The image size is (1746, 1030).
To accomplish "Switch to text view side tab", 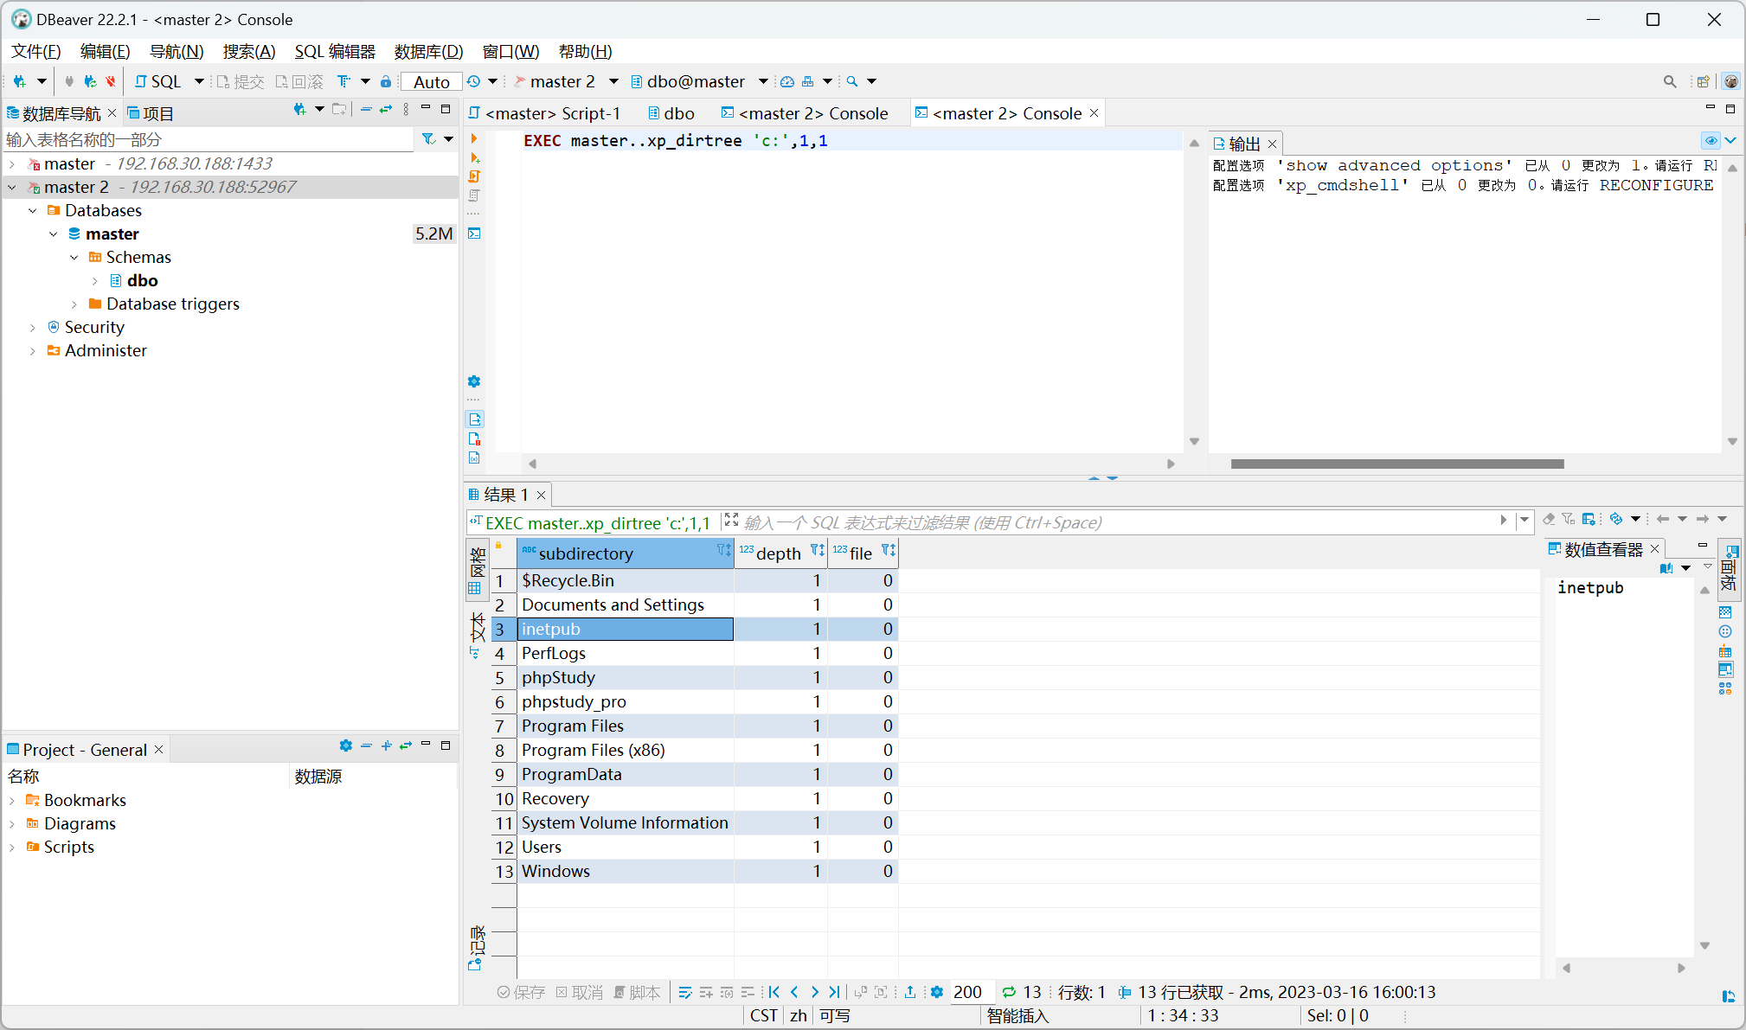I will coord(477,636).
